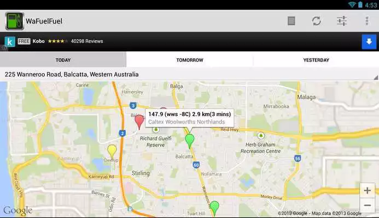Tap the Kobo 40298 Reviews text
This screenshot has height=218, width=379.
point(87,41)
